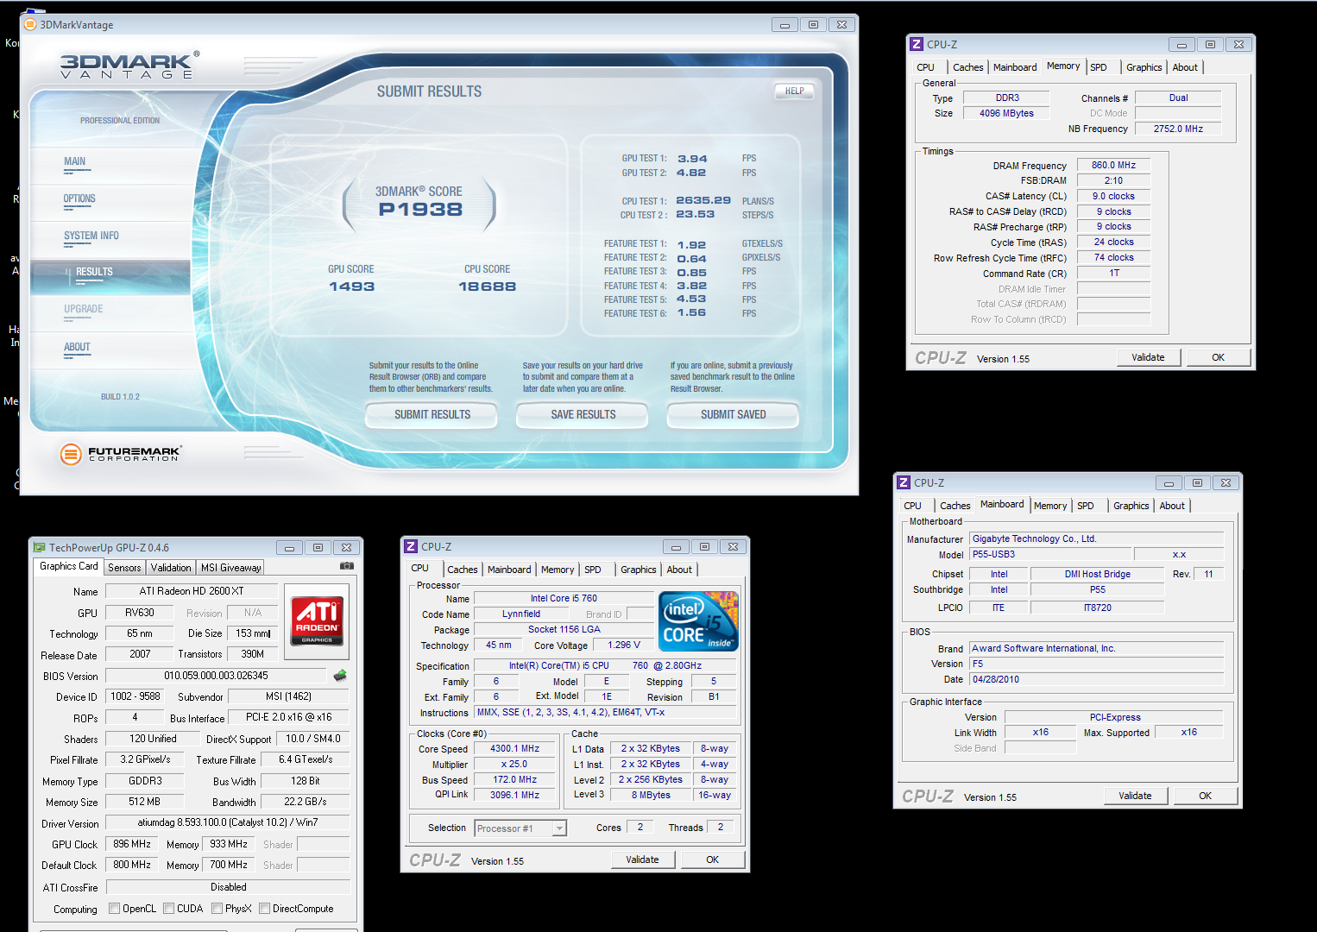This screenshot has width=1317, height=932.
Task: Click the GPU name field ATI Radeon HD 2600 XT
Action: [x=192, y=591]
